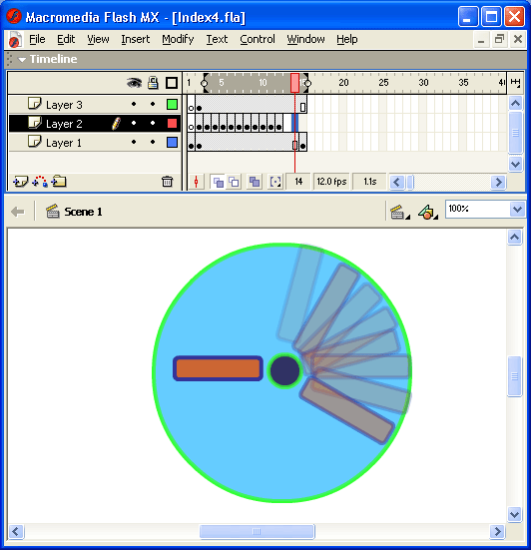Enable Onion Skin Outlines

tap(234, 182)
